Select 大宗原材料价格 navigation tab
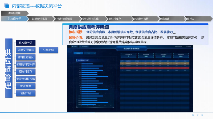 point(140,19)
